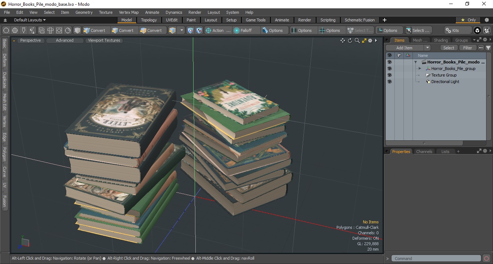Switch to the Schematic Fusion tab
Viewport: 493px width, 264px height.
point(360,20)
